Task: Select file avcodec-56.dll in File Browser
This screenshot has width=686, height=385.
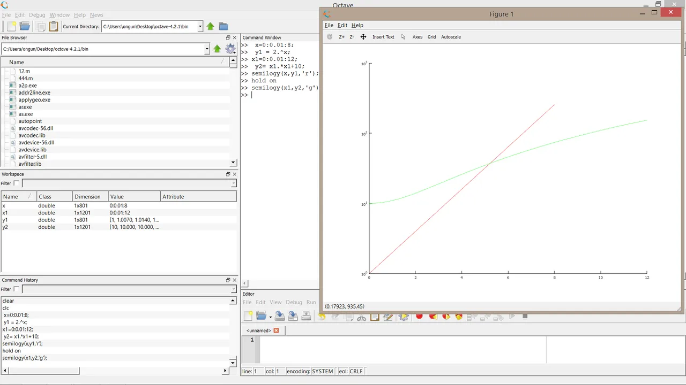Action: (35, 128)
